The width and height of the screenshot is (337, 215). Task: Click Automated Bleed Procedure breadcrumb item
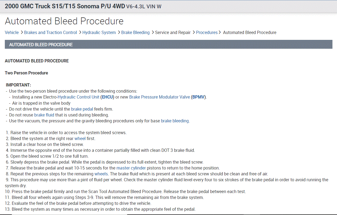tap(250, 33)
